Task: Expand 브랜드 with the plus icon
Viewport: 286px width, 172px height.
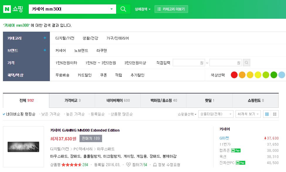Action: (x=45, y=50)
